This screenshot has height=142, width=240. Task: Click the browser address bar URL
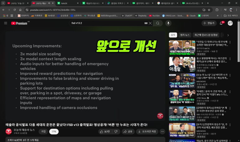[x=53, y=10]
